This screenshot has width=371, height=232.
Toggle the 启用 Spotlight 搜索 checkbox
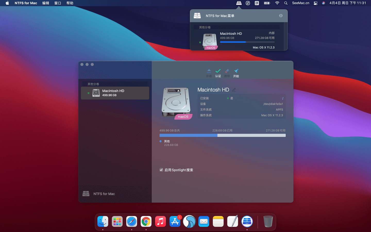point(161,170)
